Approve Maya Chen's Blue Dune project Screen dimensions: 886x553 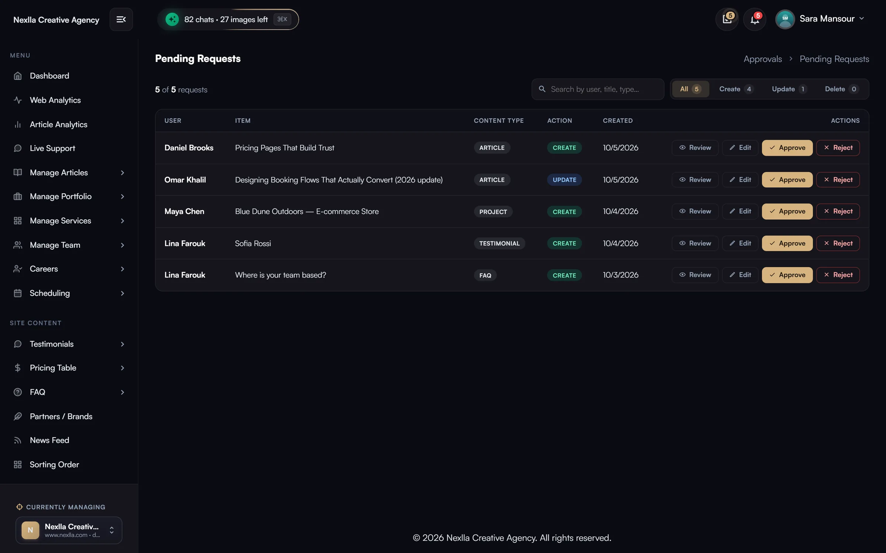tap(787, 211)
